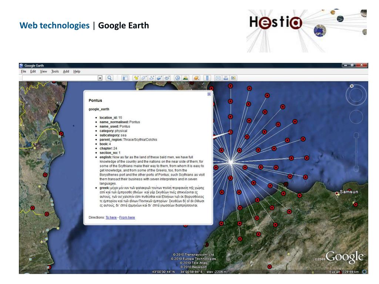Click the 'name_normalised: Pontus' line
Image resolution: width=379 pixels, height=284 pixels.
click(120, 122)
